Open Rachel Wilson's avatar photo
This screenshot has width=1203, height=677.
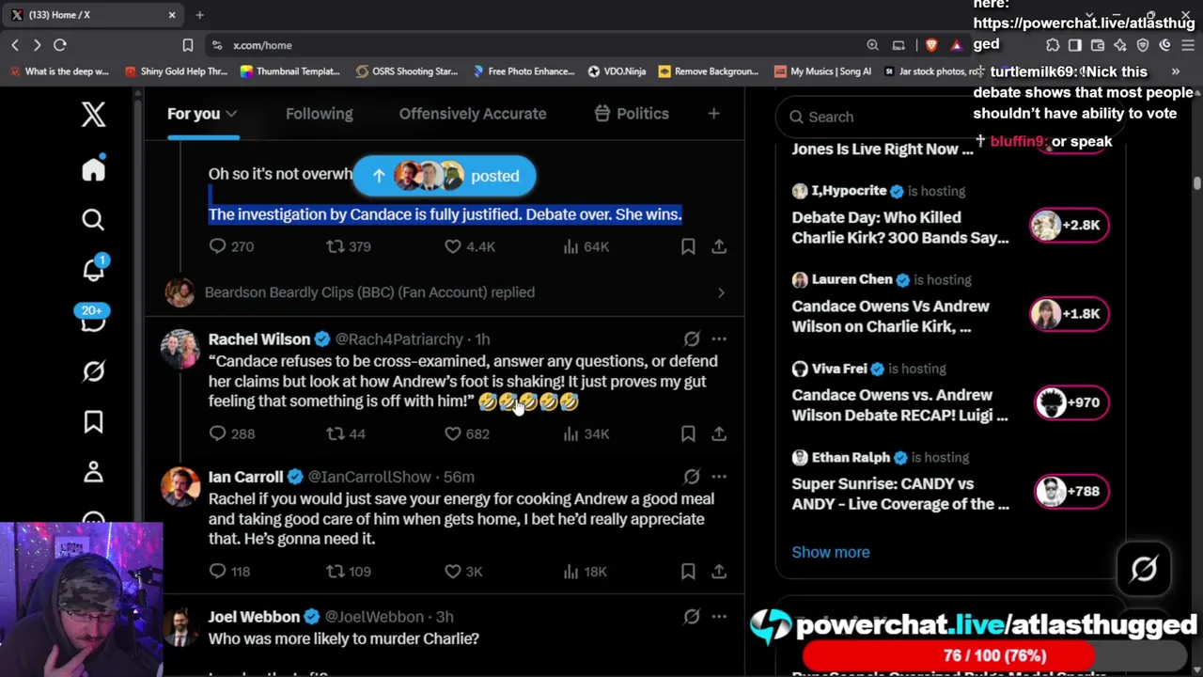point(180,348)
